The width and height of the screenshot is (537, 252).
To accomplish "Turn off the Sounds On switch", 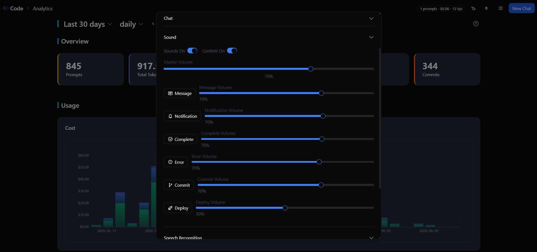I will tap(192, 51).
